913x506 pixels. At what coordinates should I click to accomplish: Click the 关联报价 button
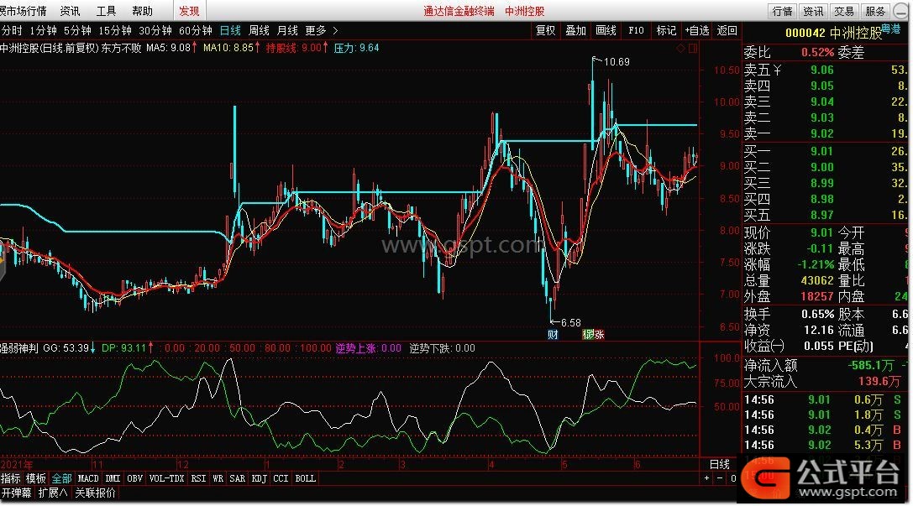click(95, 493)
